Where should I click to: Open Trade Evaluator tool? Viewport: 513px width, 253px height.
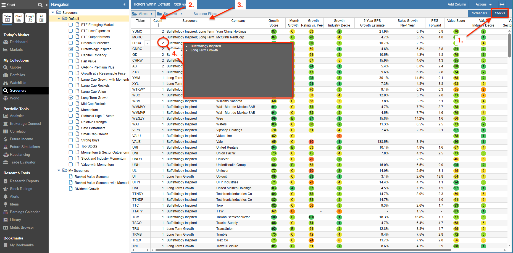pyautogui.click(x=22, y=162)
